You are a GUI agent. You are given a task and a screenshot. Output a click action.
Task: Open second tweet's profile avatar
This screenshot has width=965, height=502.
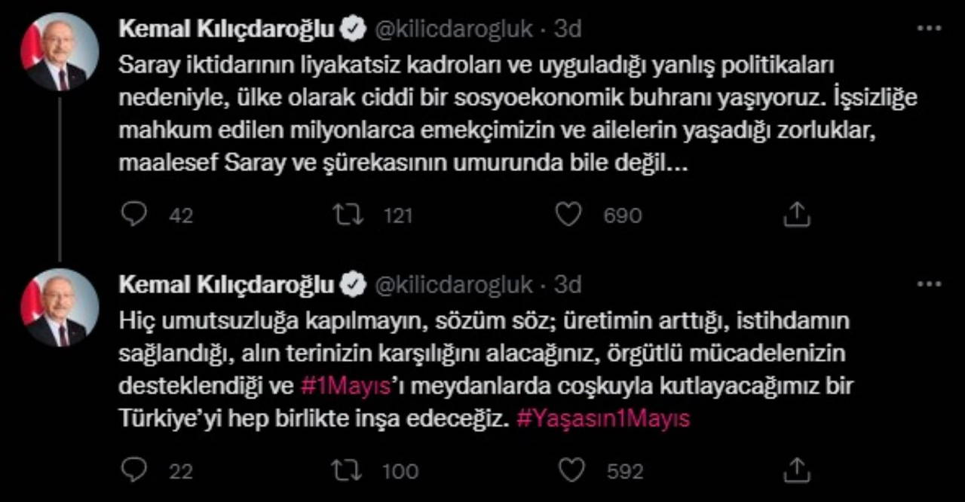click(60, 307)
